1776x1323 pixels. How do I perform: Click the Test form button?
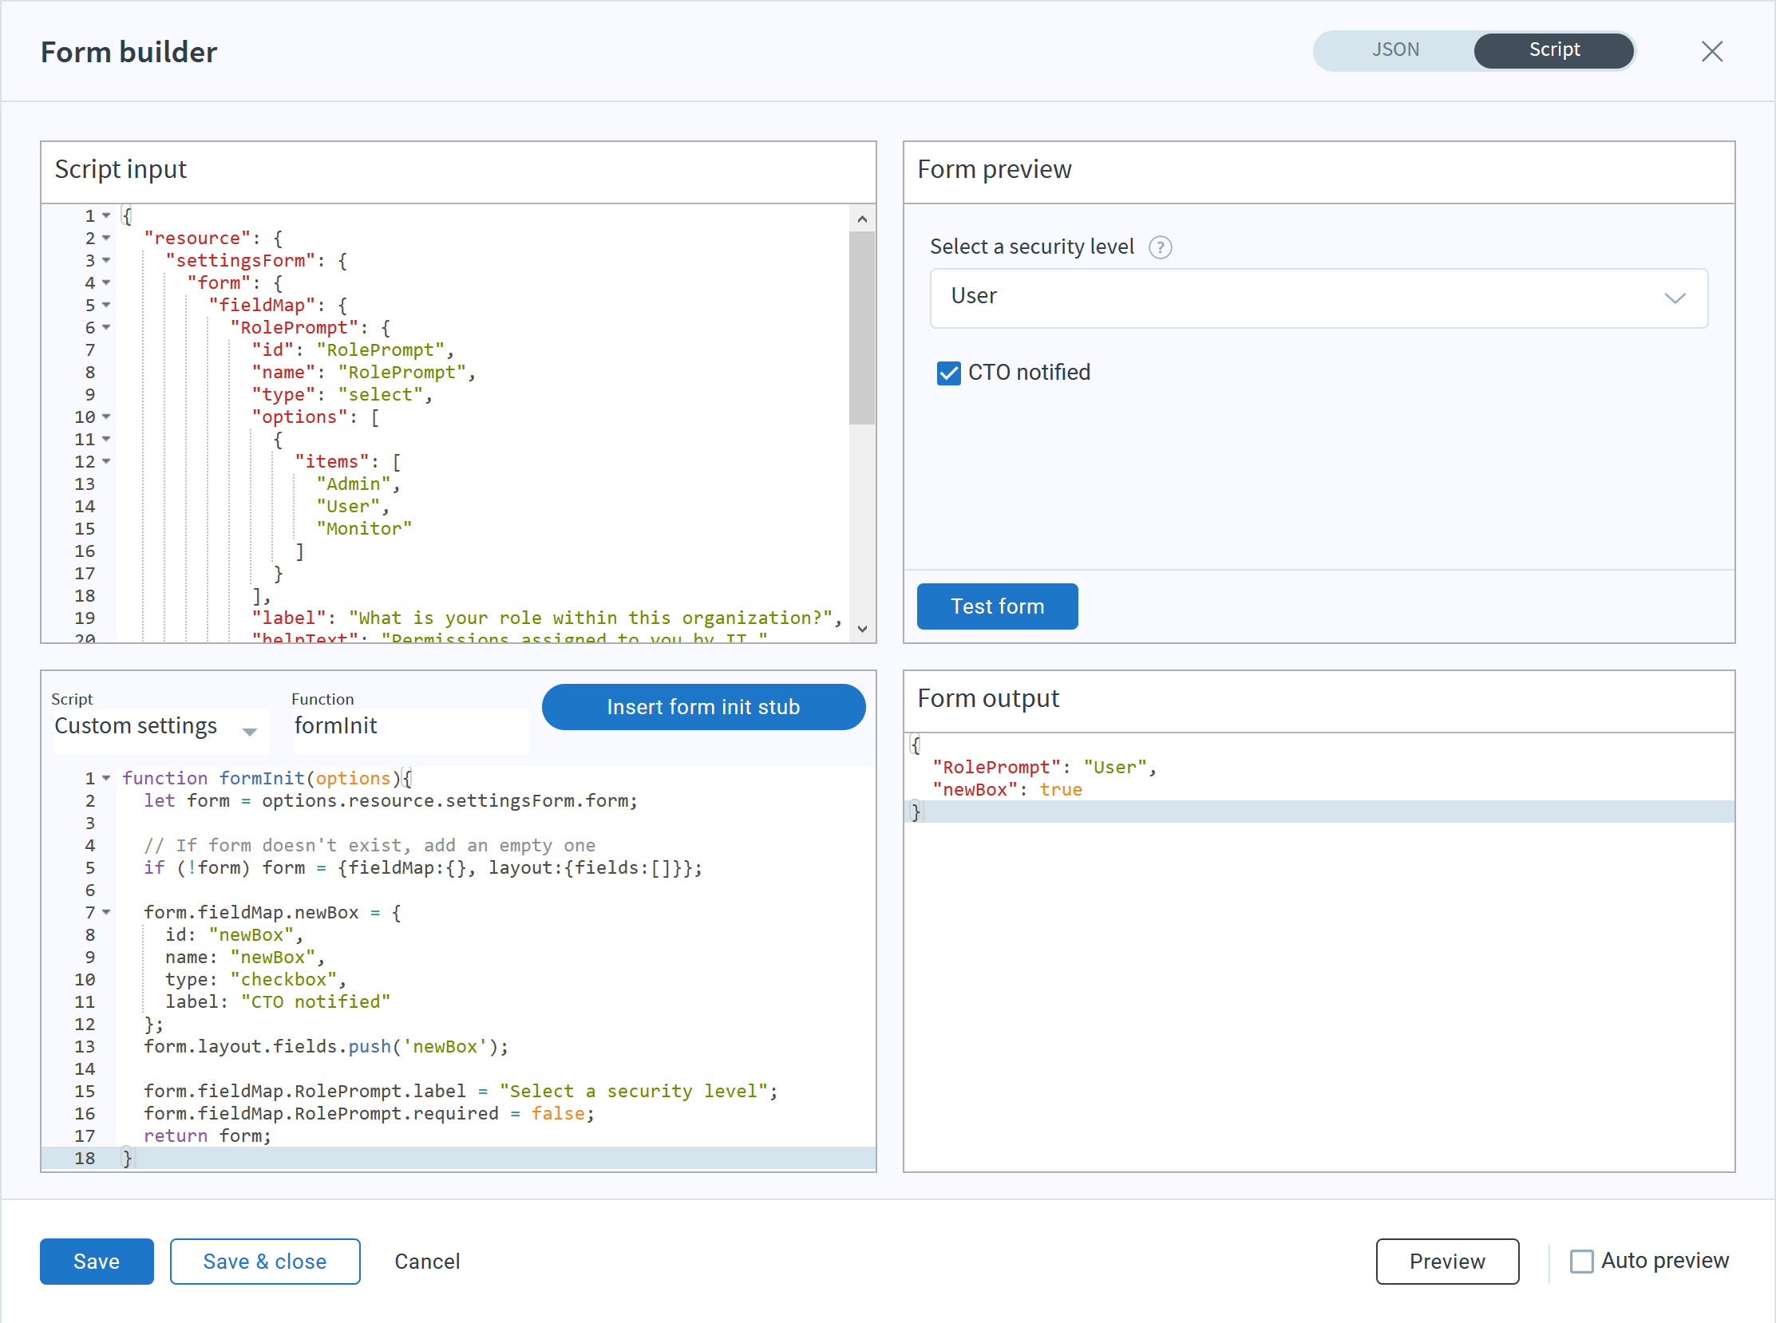coord(996,606)
